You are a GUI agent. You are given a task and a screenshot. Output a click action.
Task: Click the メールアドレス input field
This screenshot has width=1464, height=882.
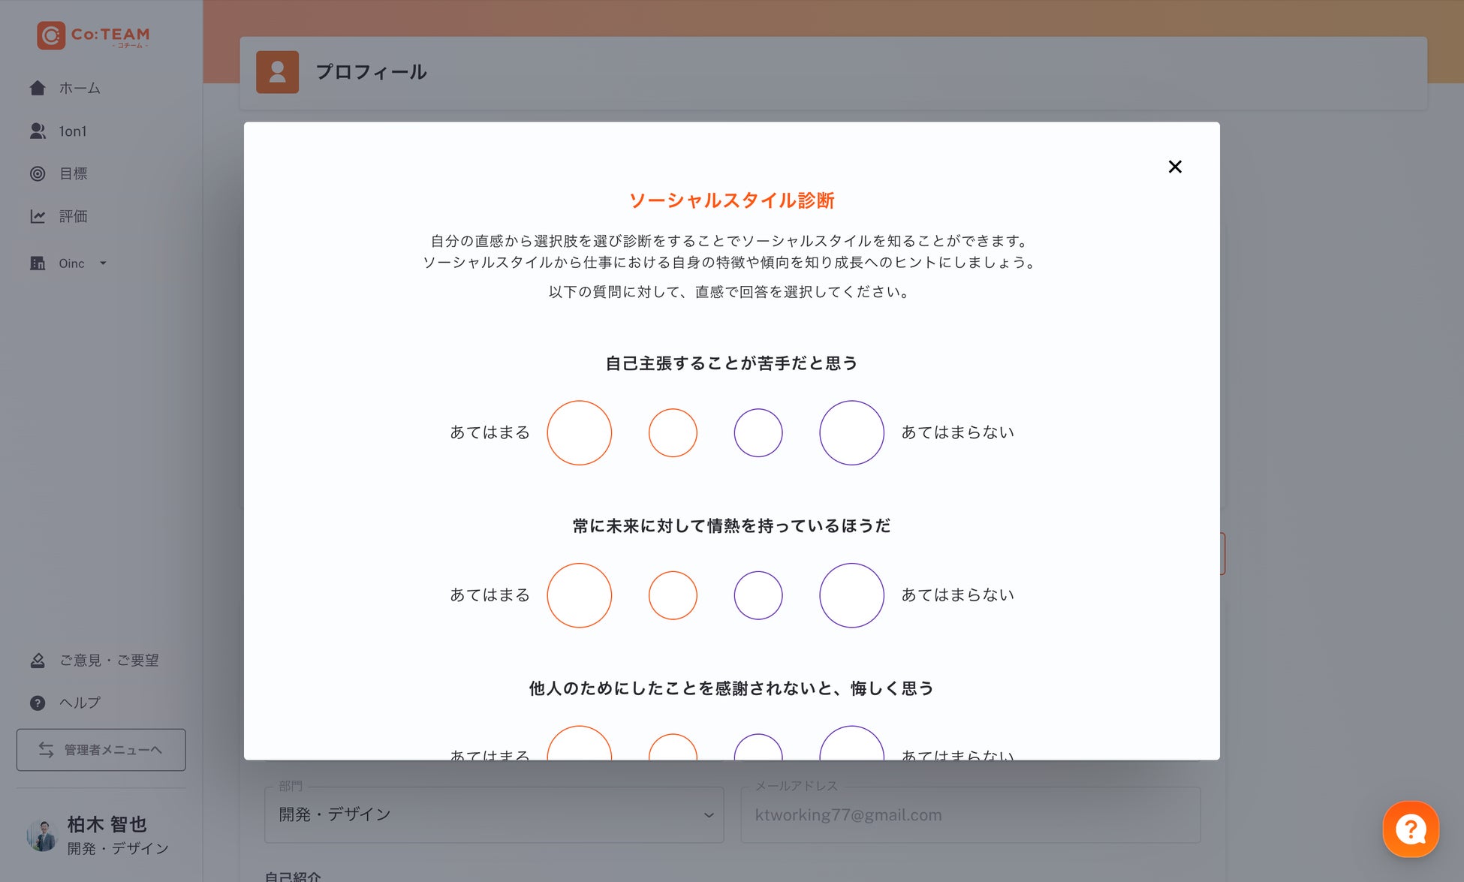pos(969,815)
